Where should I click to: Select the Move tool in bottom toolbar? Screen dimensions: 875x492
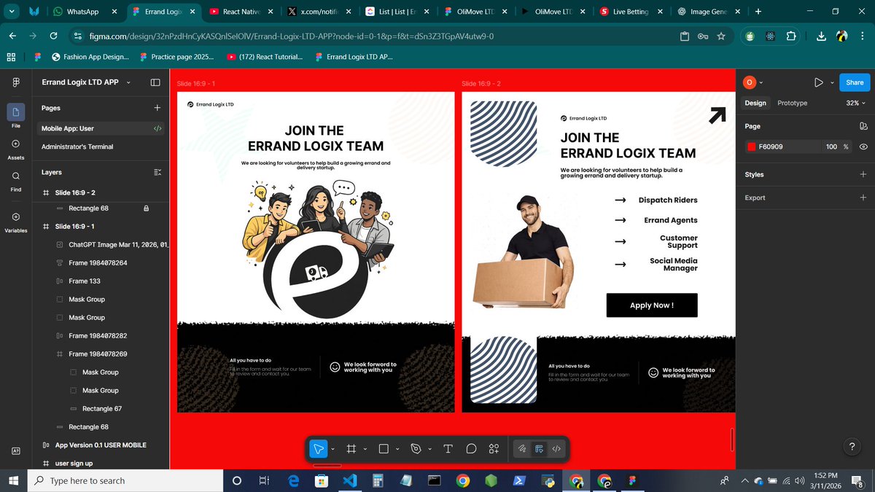(x=319, y=449)
